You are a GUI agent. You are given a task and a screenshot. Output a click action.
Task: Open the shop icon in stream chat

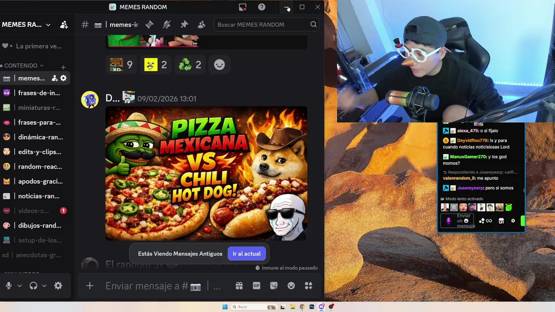coord(501,221)
